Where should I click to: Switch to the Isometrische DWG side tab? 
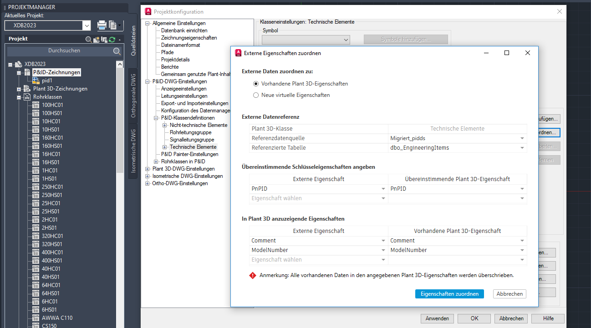coord(133,151)
